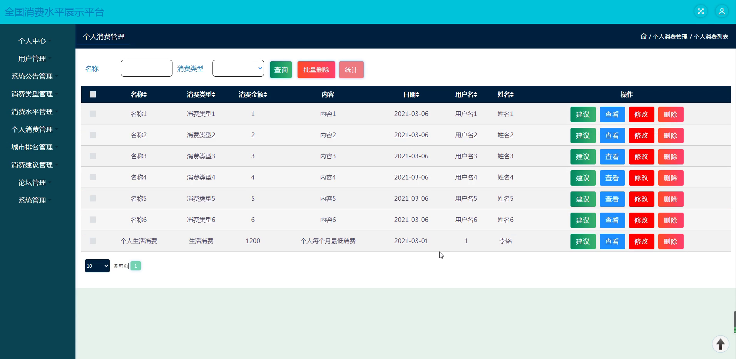The width and height of the screenshot is (736, 359).
Task: Click the 查询 search button
Action: [x=281, y=70]
